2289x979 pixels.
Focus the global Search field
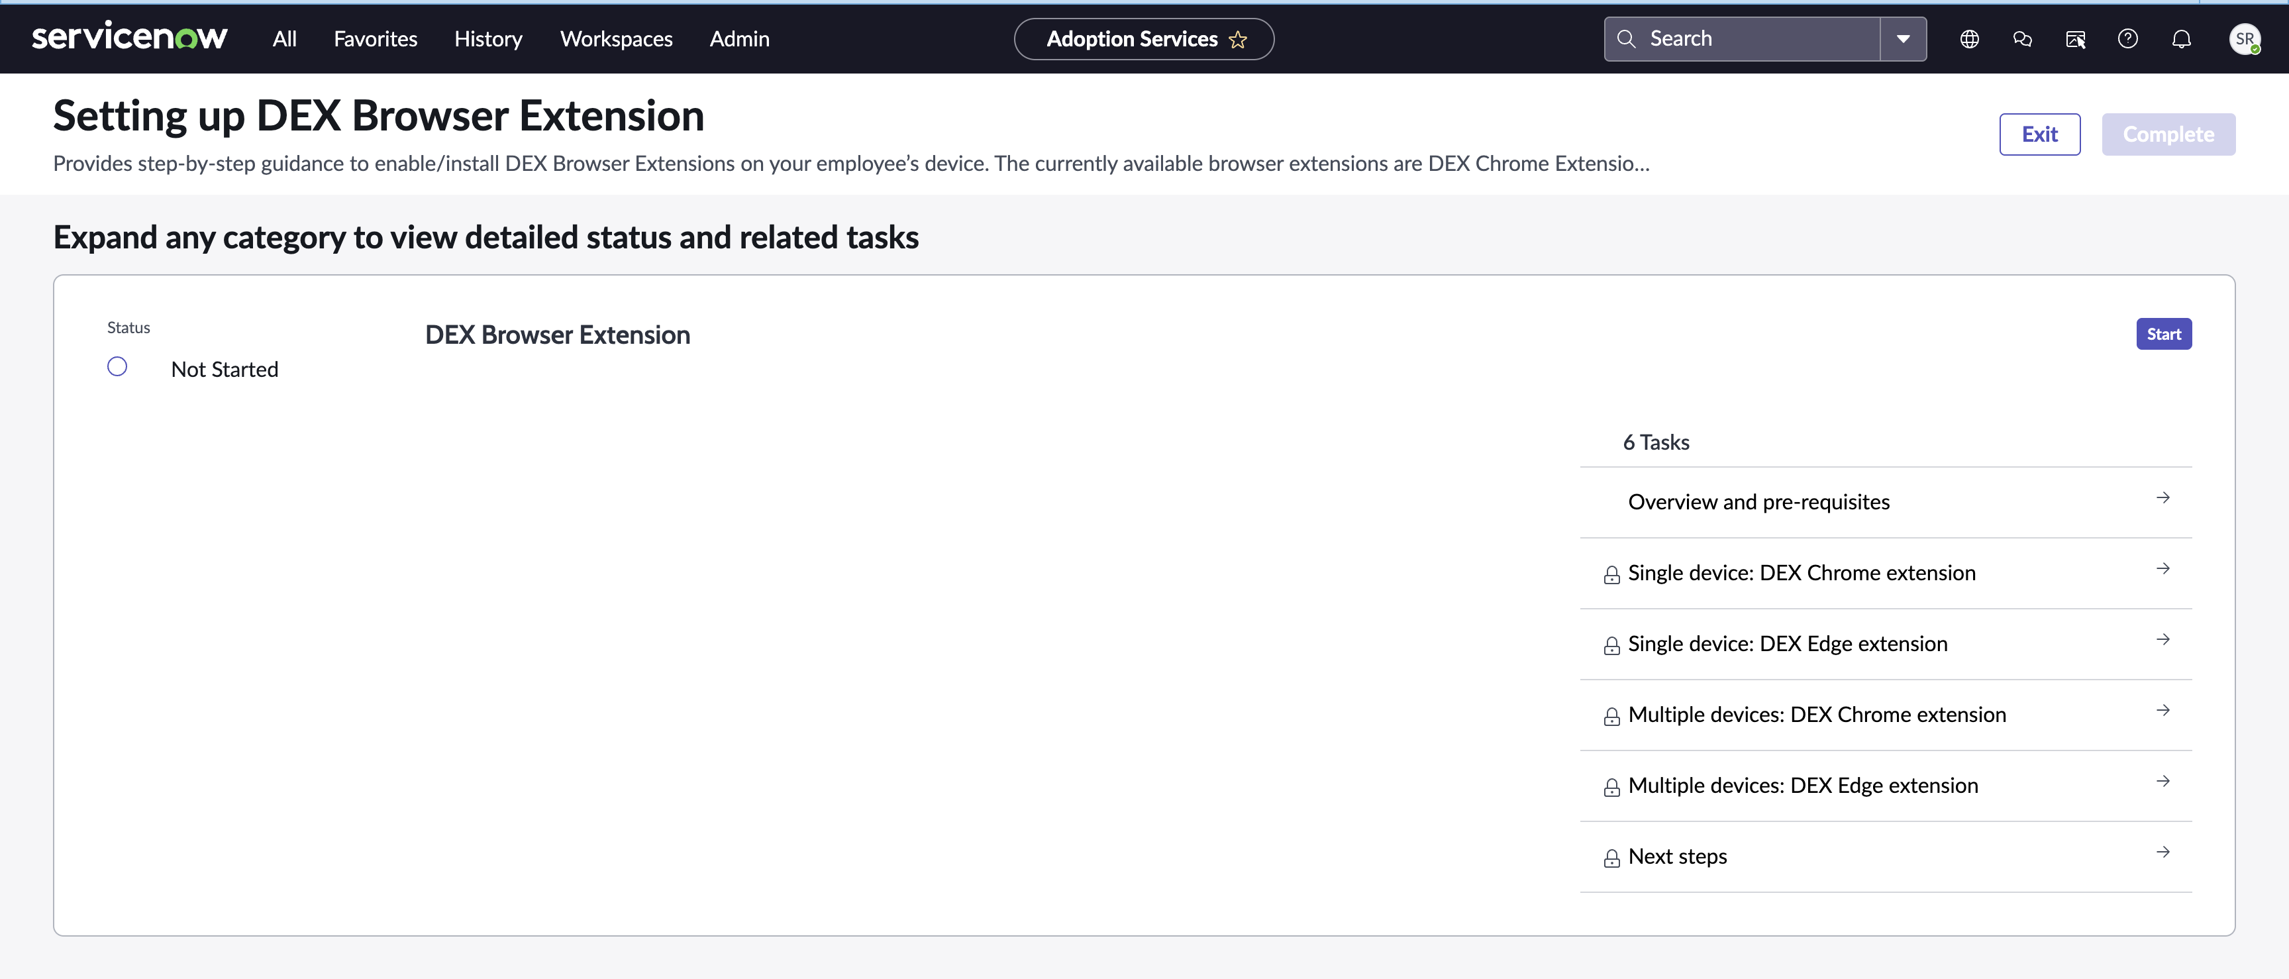pyautogui.click(x=1743, y=39)
